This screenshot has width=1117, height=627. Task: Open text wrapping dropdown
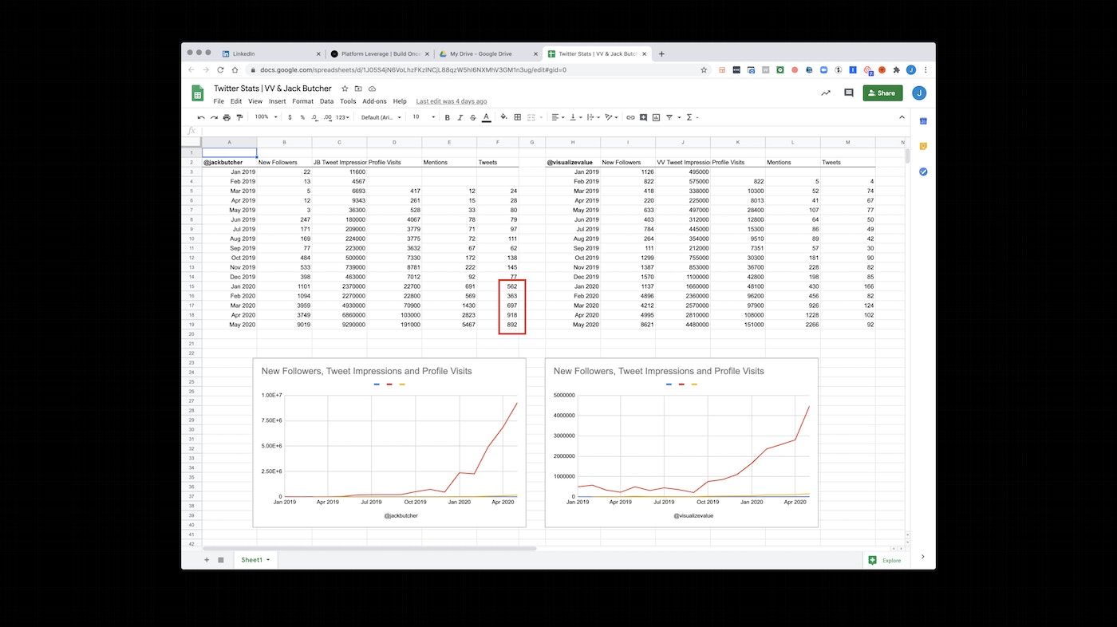[593, 117]
